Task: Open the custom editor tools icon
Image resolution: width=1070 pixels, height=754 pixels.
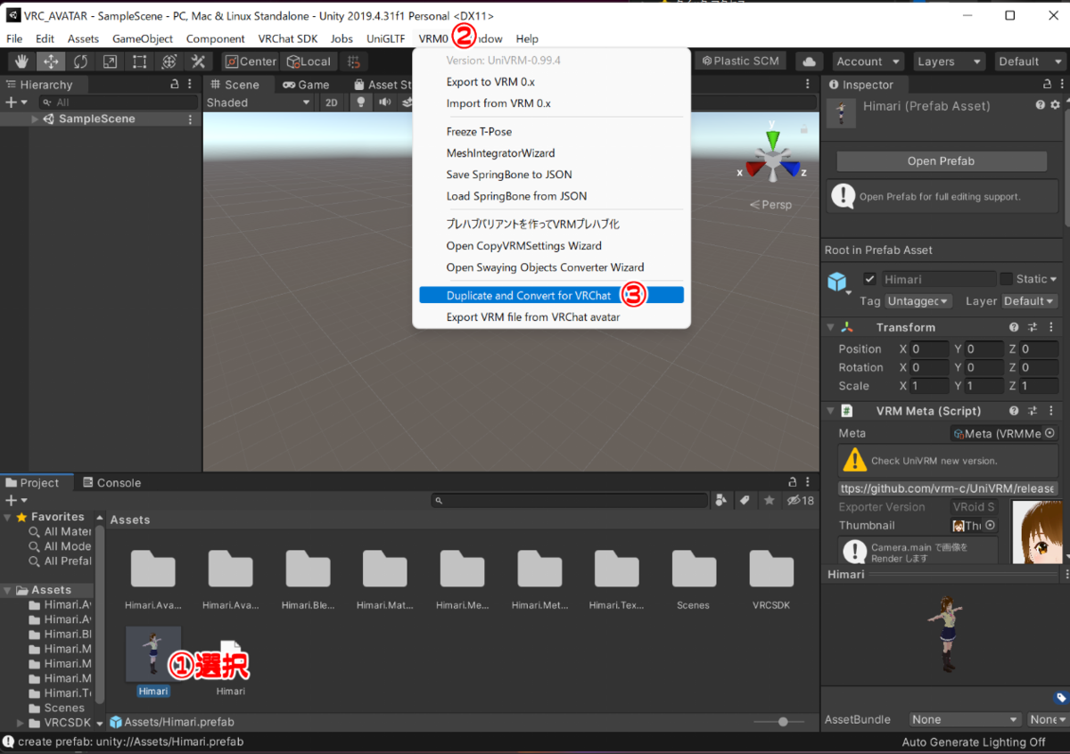Action: (x=198, y=61)
